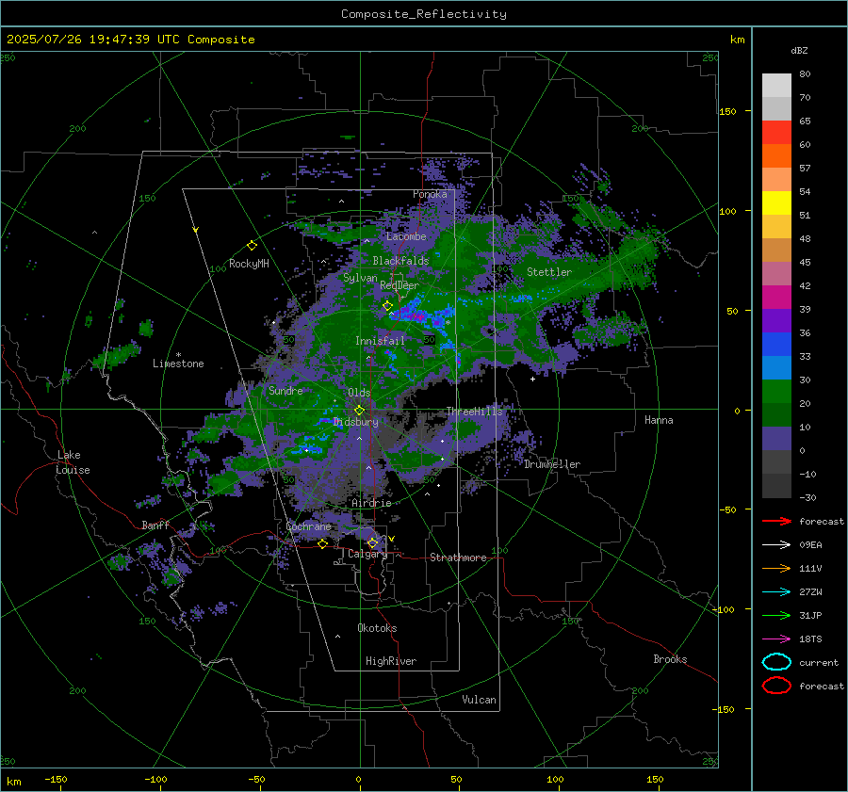Click the white plus marker west of Hanna
848x792 pixels.
(x=532, y=379)
